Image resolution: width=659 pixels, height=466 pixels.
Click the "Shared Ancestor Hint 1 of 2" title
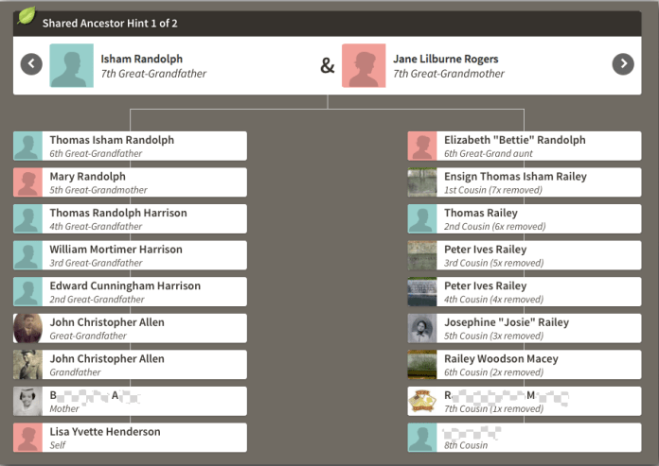110,23
